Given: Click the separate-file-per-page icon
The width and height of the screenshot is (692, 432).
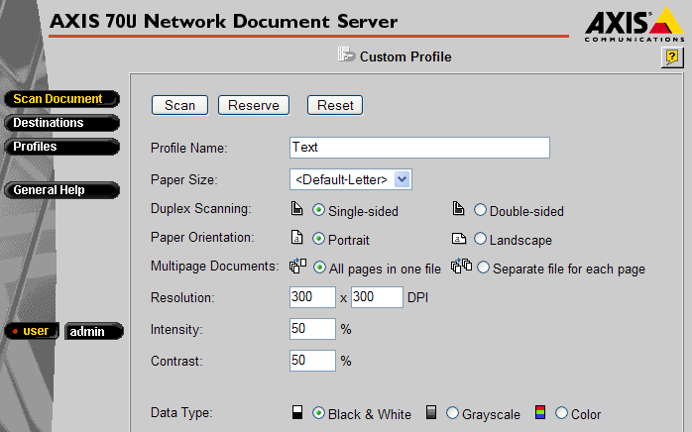Looking at the screenshot, I should [x=462, y=266].
